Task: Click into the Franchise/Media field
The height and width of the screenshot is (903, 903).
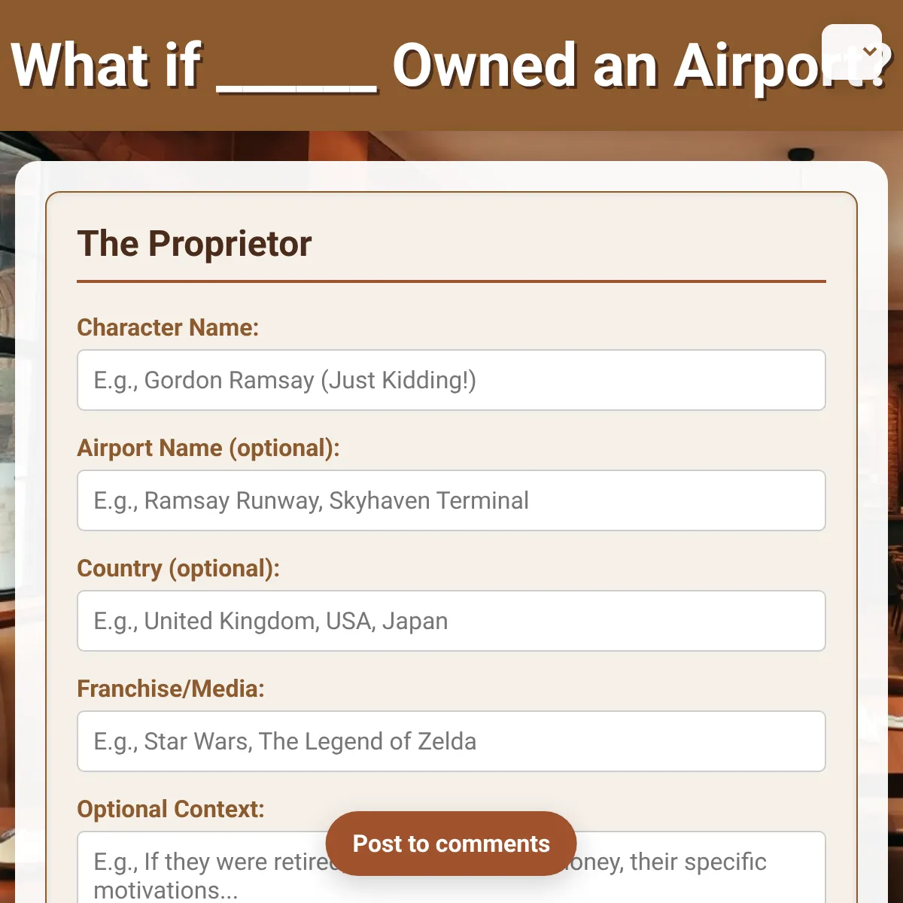Action: point(451,741)
